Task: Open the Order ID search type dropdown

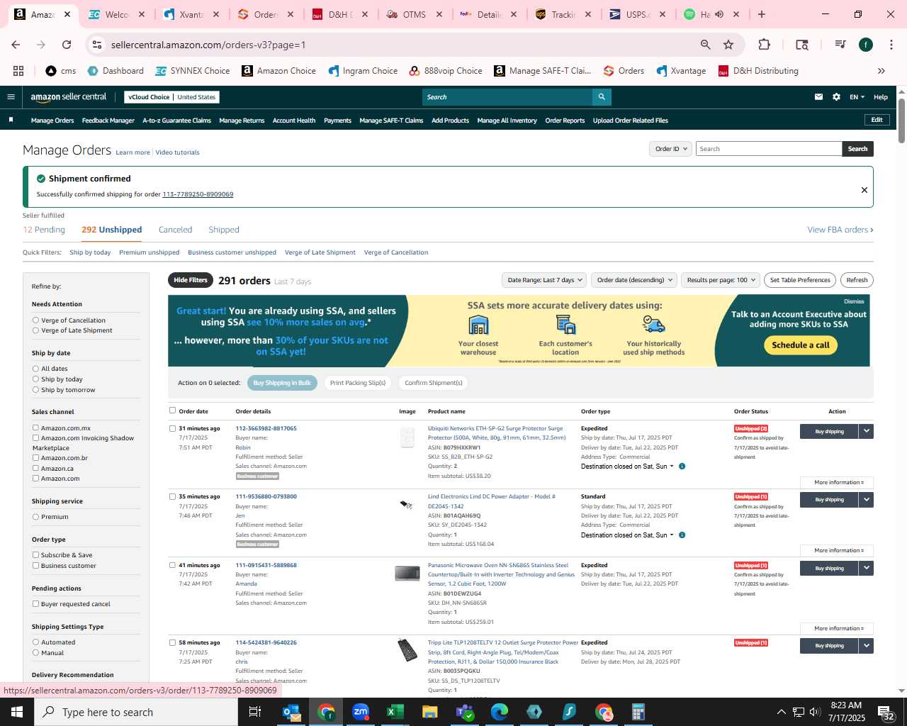Action: pos(670,149)
